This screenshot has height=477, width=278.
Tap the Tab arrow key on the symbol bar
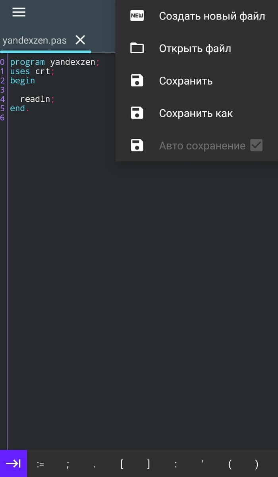(14, 463)
